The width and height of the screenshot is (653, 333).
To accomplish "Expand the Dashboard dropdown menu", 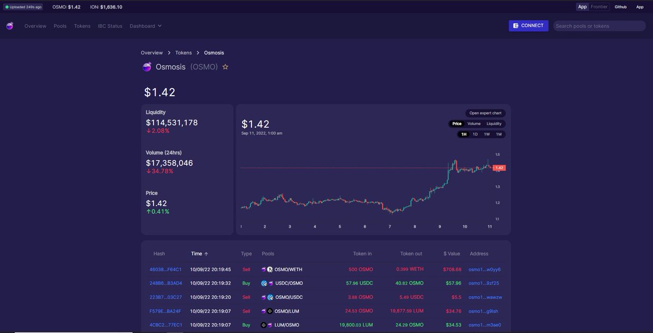I will (x=145, y=26).
